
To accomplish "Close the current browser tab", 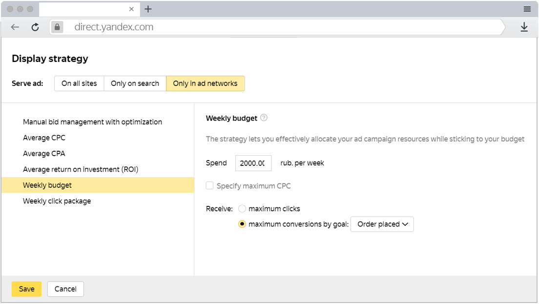I will pyautogui.click(x=132, y=9).
